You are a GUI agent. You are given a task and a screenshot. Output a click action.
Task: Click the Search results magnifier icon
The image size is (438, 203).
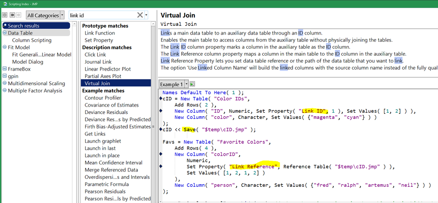pos(5,26)
